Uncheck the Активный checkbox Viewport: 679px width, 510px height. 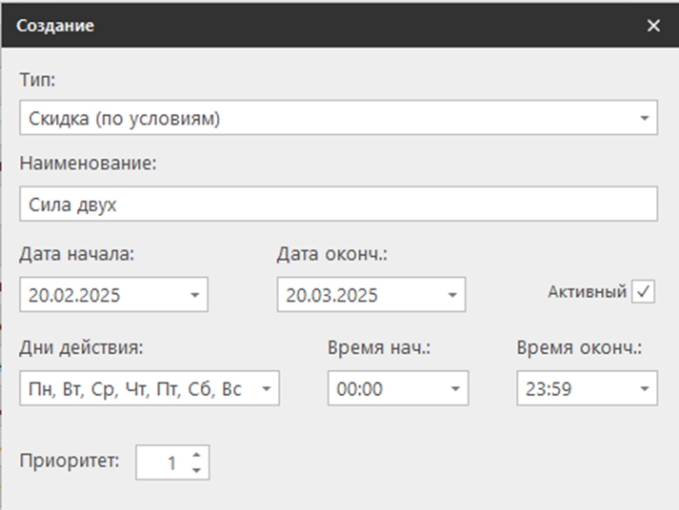[644, 292]
